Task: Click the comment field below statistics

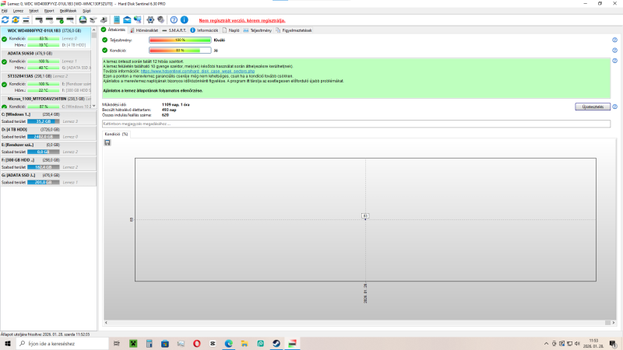Action: (356, 124)
